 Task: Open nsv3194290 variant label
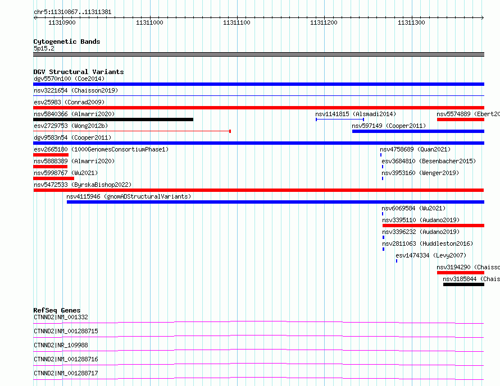coord(468,267)
